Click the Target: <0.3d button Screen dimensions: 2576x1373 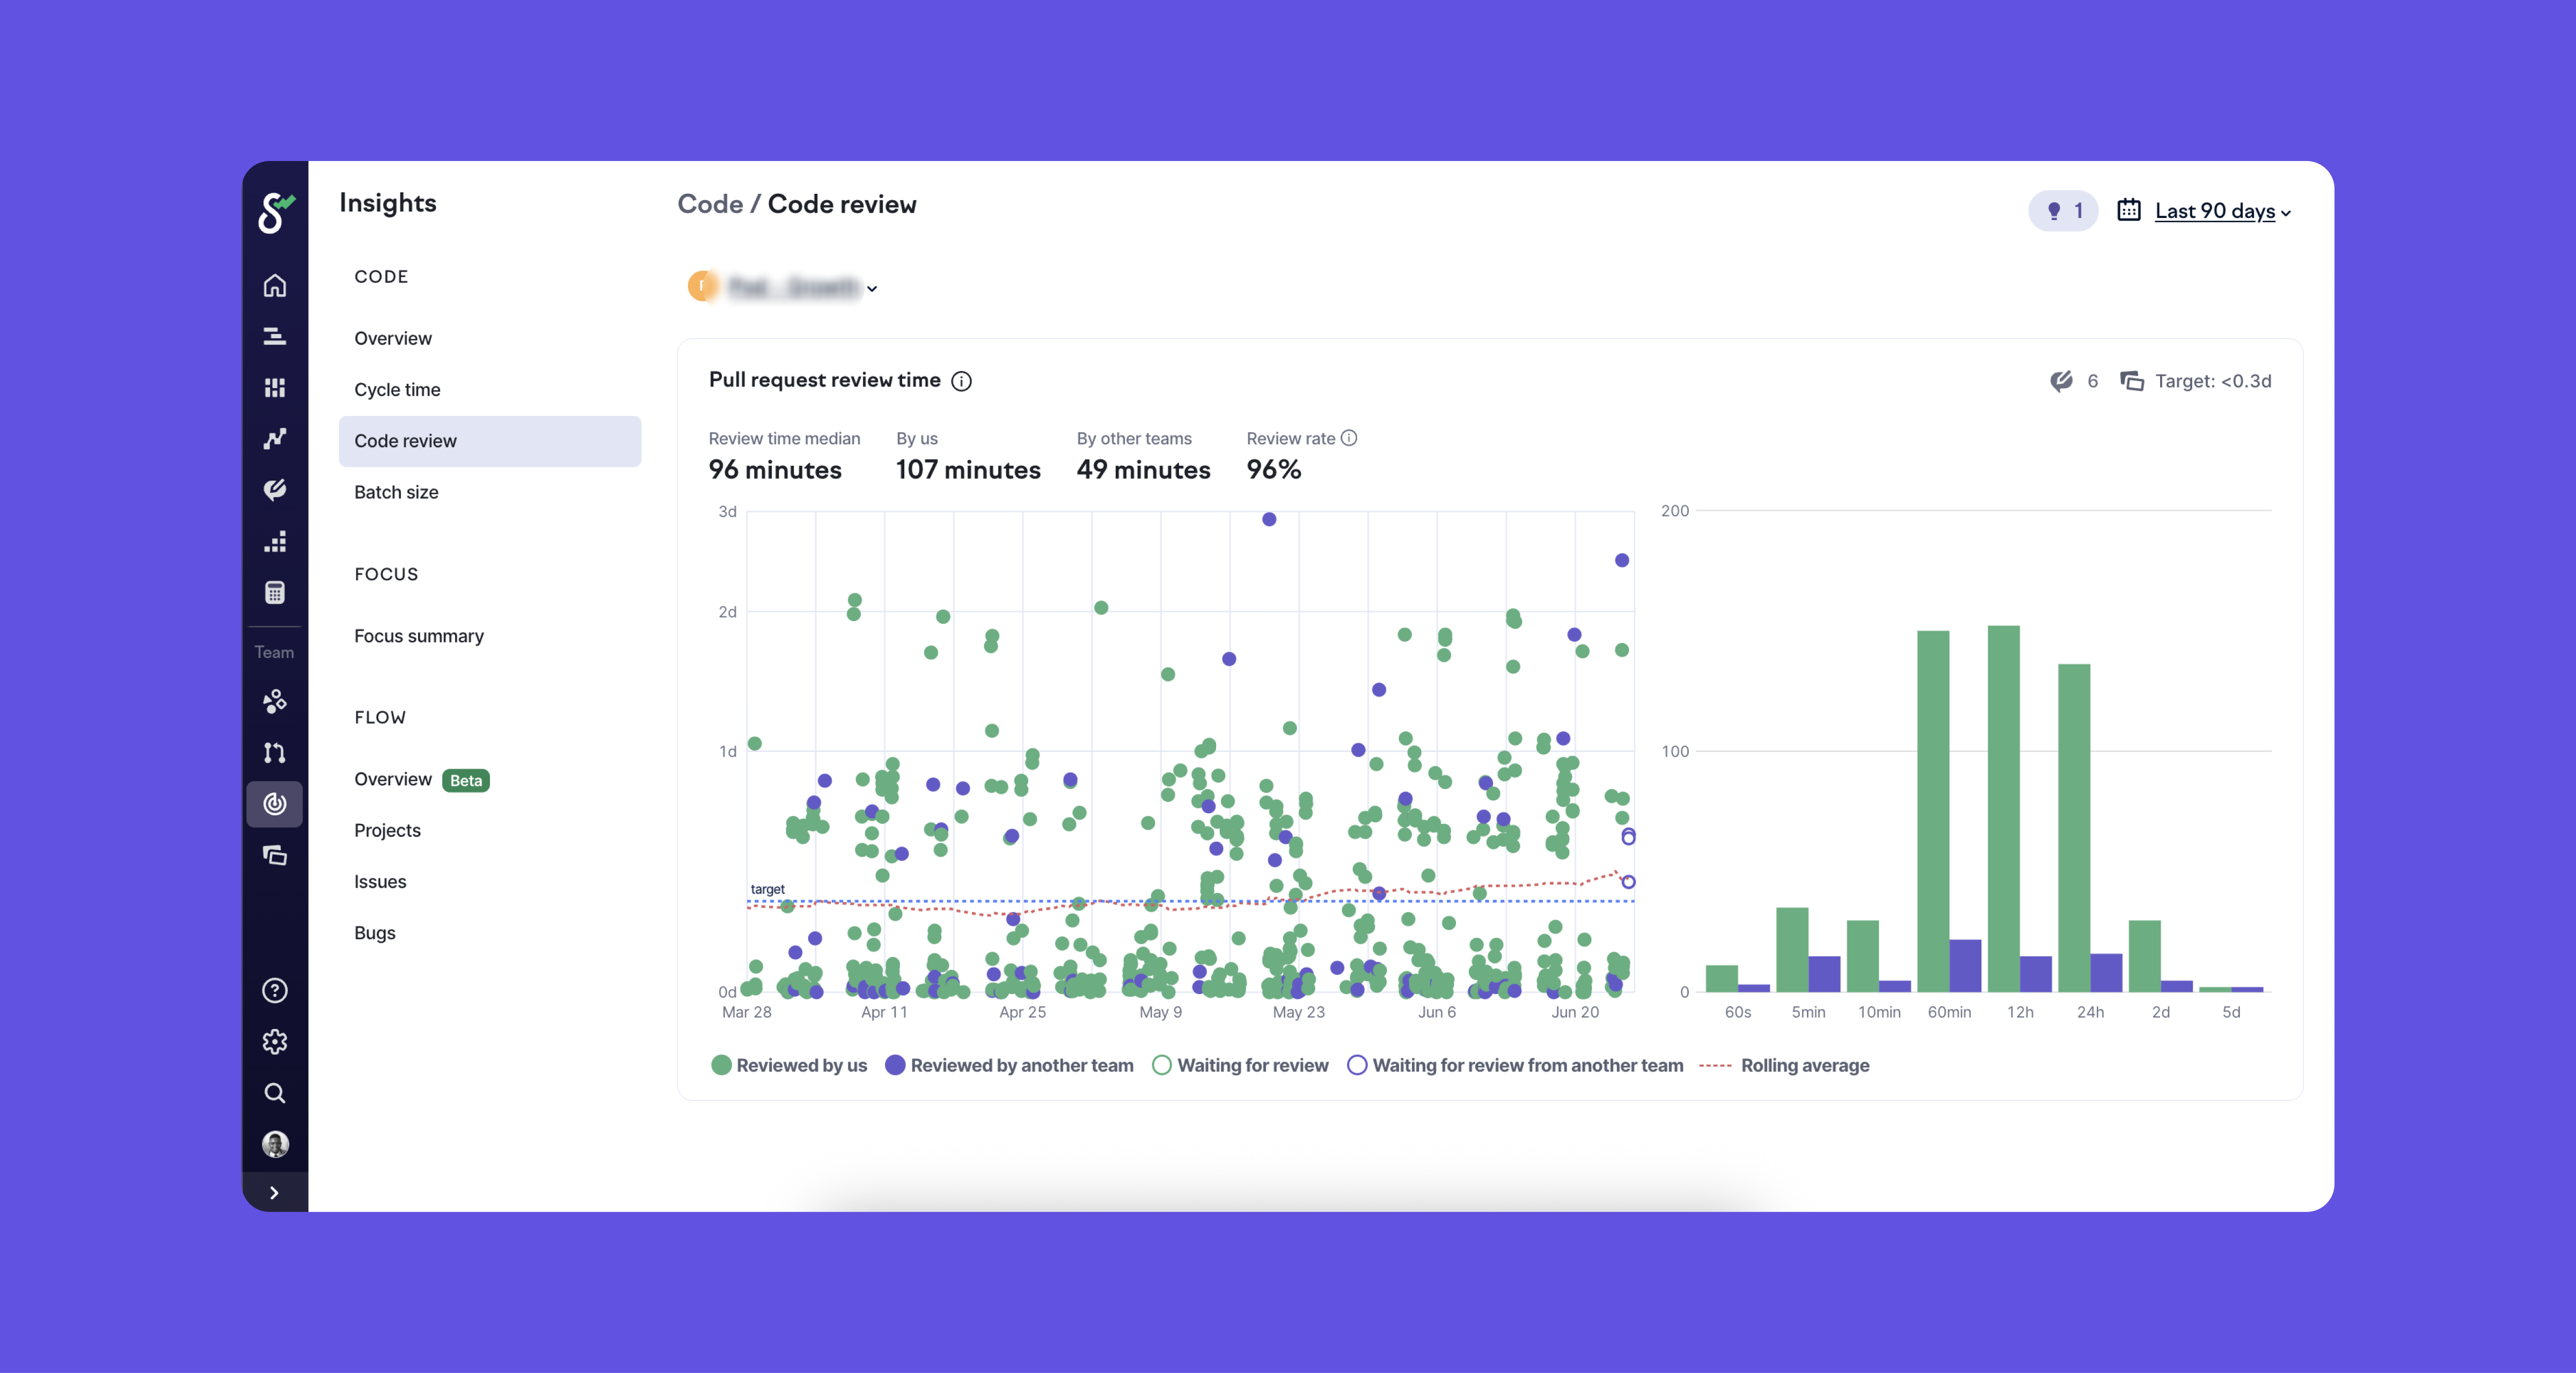(2196, 381)
